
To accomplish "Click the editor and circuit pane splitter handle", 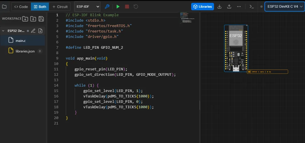I will 200,105.
